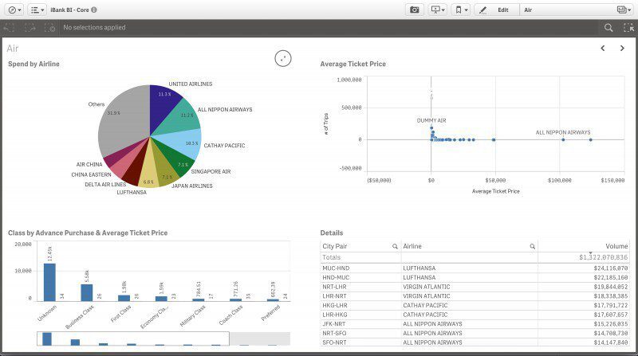Open the selections search magnifier
Screen dimensions: 638x356
click(x=608, y=27)
